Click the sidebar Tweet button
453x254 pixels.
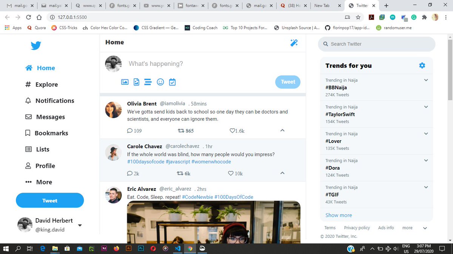[50, 201]
